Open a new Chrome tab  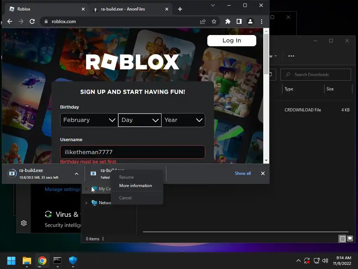(180, 9)
